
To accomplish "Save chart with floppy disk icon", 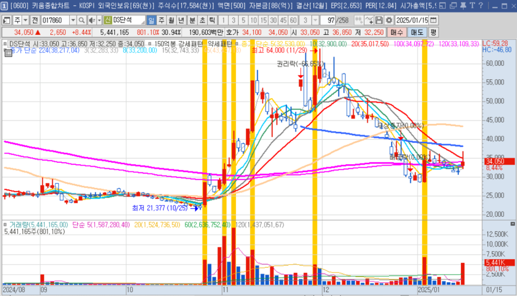I will [379, 20].
